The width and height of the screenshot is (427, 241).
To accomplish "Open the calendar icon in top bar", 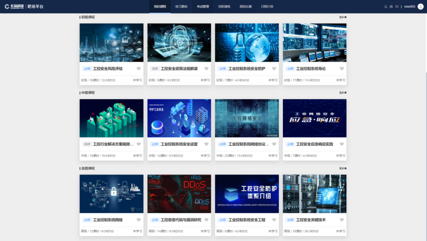I will [x=391, y=7].
